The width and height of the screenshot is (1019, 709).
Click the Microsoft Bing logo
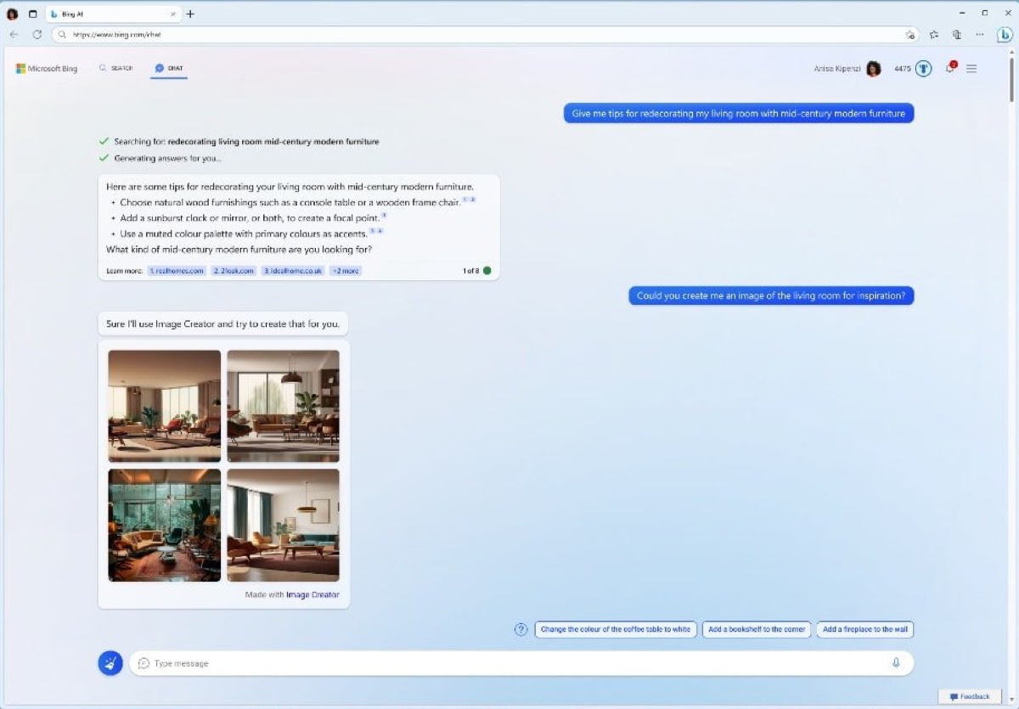[x=47, y=69]
